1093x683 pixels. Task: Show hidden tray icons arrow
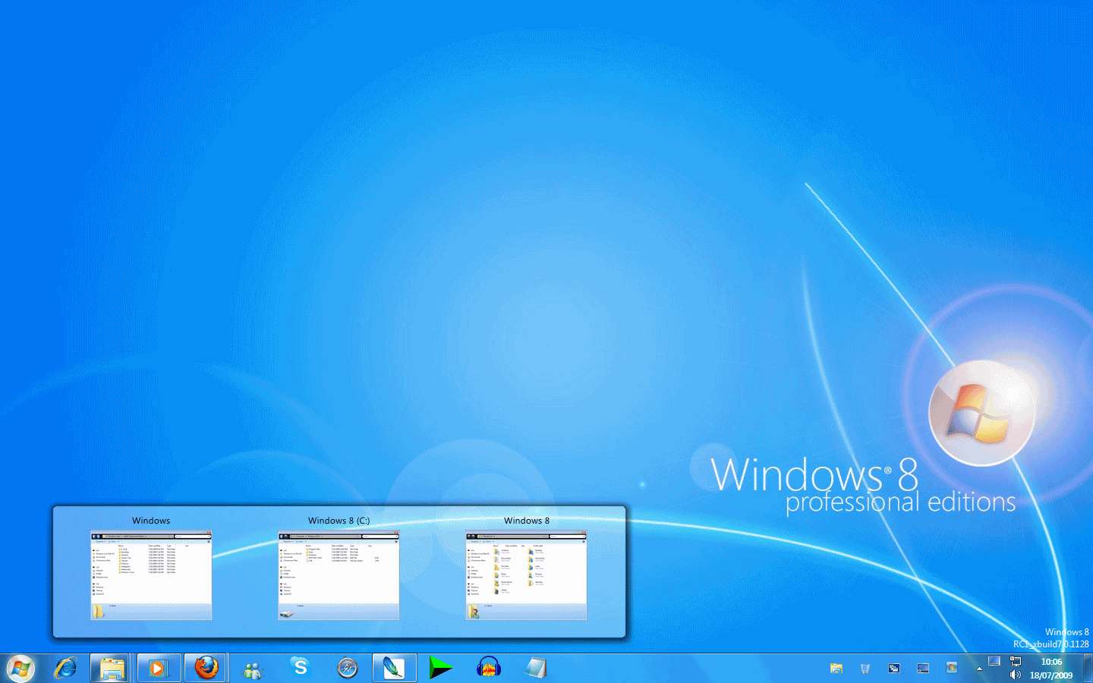[x=979, y=669]
